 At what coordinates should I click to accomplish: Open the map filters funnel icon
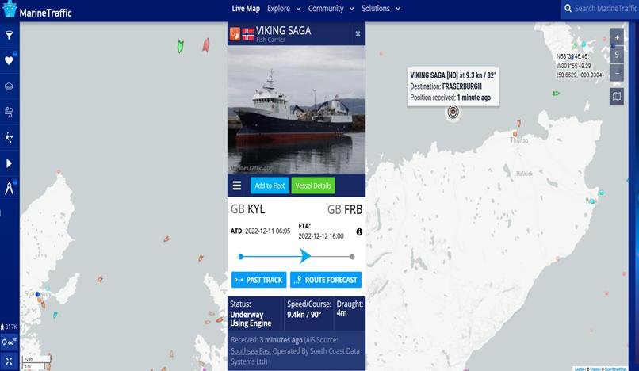pos(9,36)
